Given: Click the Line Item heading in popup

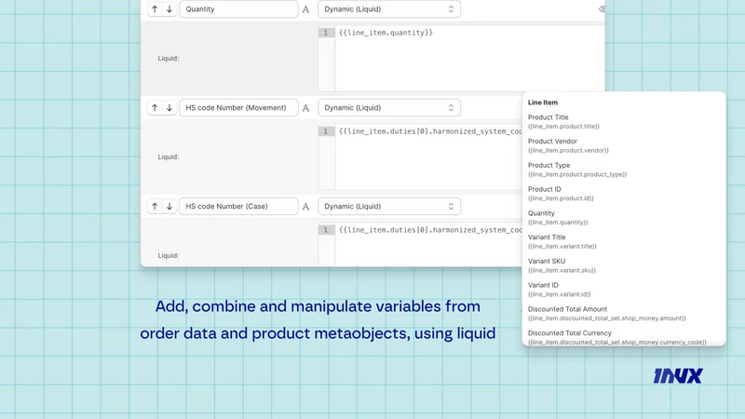Looking at the screenshot, I should point(543,102).
